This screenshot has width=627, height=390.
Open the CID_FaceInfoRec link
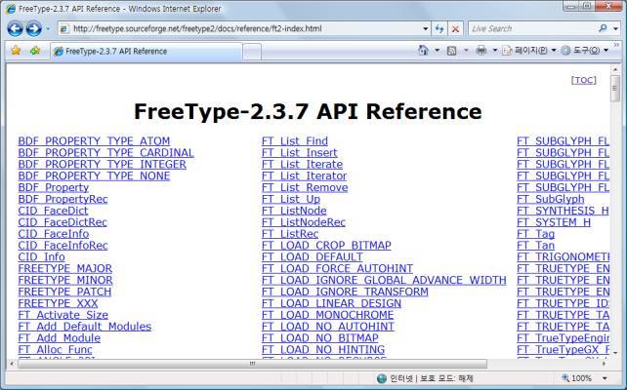point(63,246)
